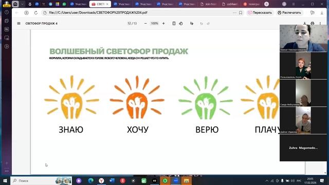Click the ВОЛШЕБНЫЙ СВЕТОФОР ПРОДАЖ heading
This screenshot has height=185, width=329.
click(x=119, y=51)
